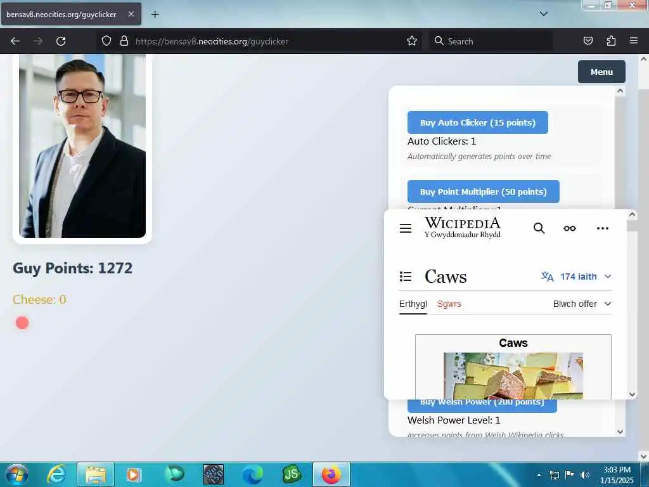
Task: Close the guyclicker browser tab
Action: pos(131,14)
